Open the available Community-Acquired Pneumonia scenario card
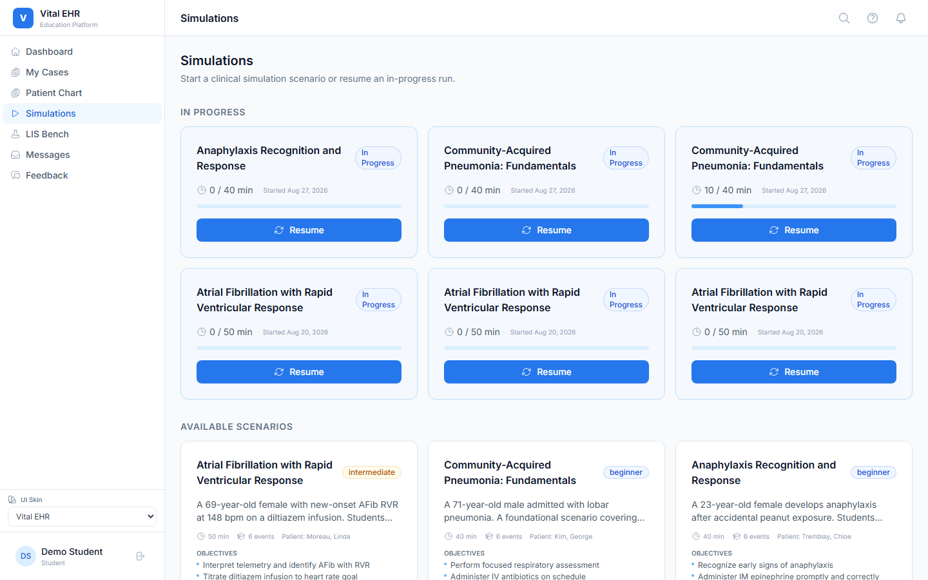 546,510
